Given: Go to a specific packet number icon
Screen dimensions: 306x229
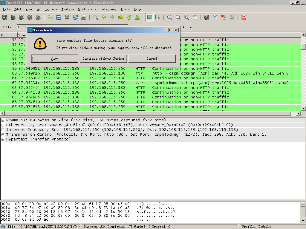Looking at the screenshot, I should [x=121, y=17].
